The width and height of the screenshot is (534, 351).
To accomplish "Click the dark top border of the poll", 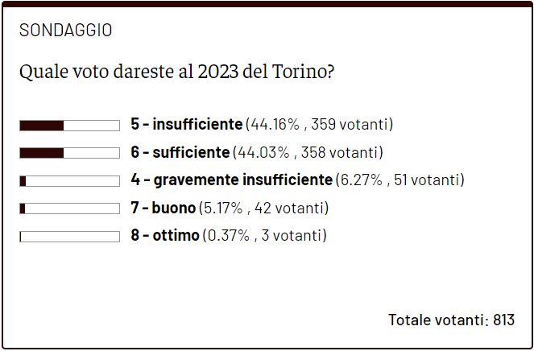I will pos(267,4).
